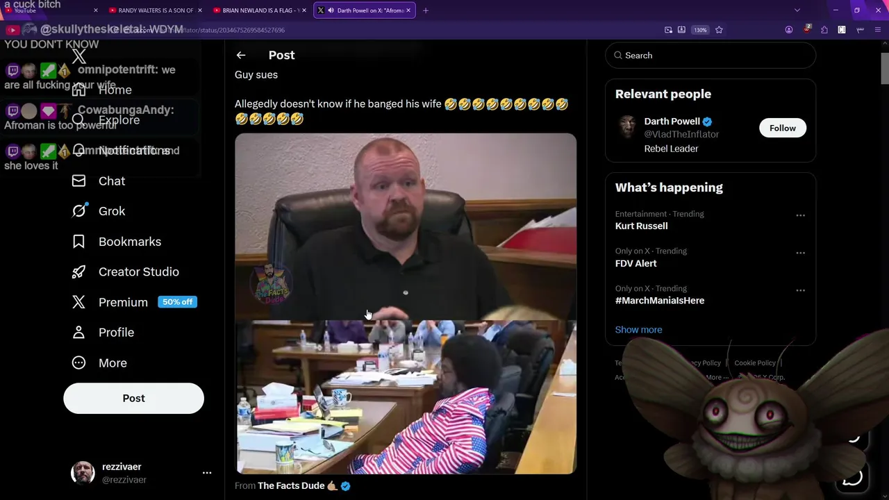Click the Cookie Policy footer link
The height and width of the screenshot is (500, 889).
(754, 363)
